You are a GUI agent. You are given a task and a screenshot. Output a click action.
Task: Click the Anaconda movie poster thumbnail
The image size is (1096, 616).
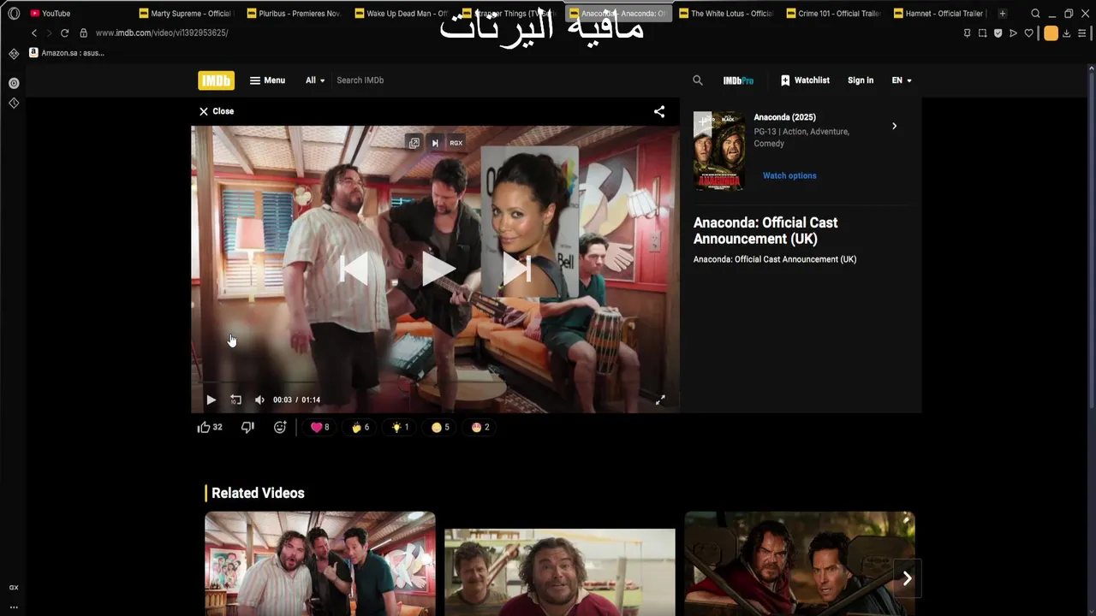[x=718, y=151]
